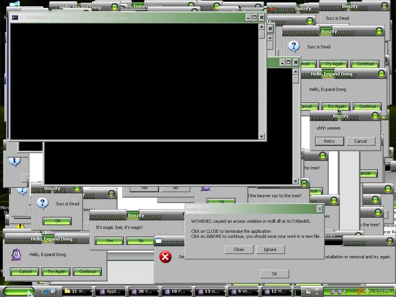Click the question mark icon in the right Succ is Dead dialog
This screenshot has width=396, height=297.
294,46
